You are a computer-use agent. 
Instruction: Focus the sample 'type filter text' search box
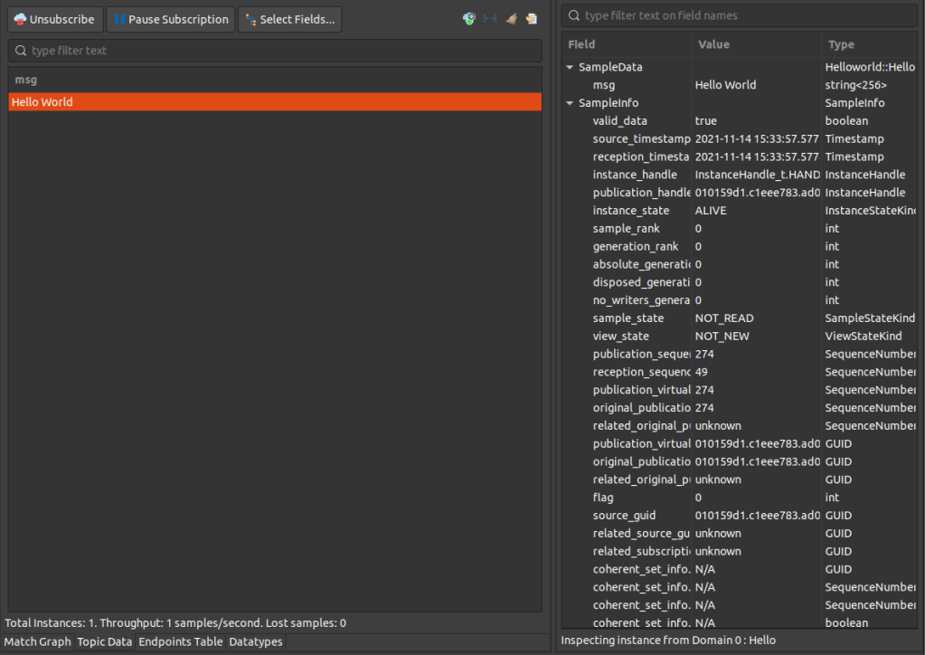point(275,51)
